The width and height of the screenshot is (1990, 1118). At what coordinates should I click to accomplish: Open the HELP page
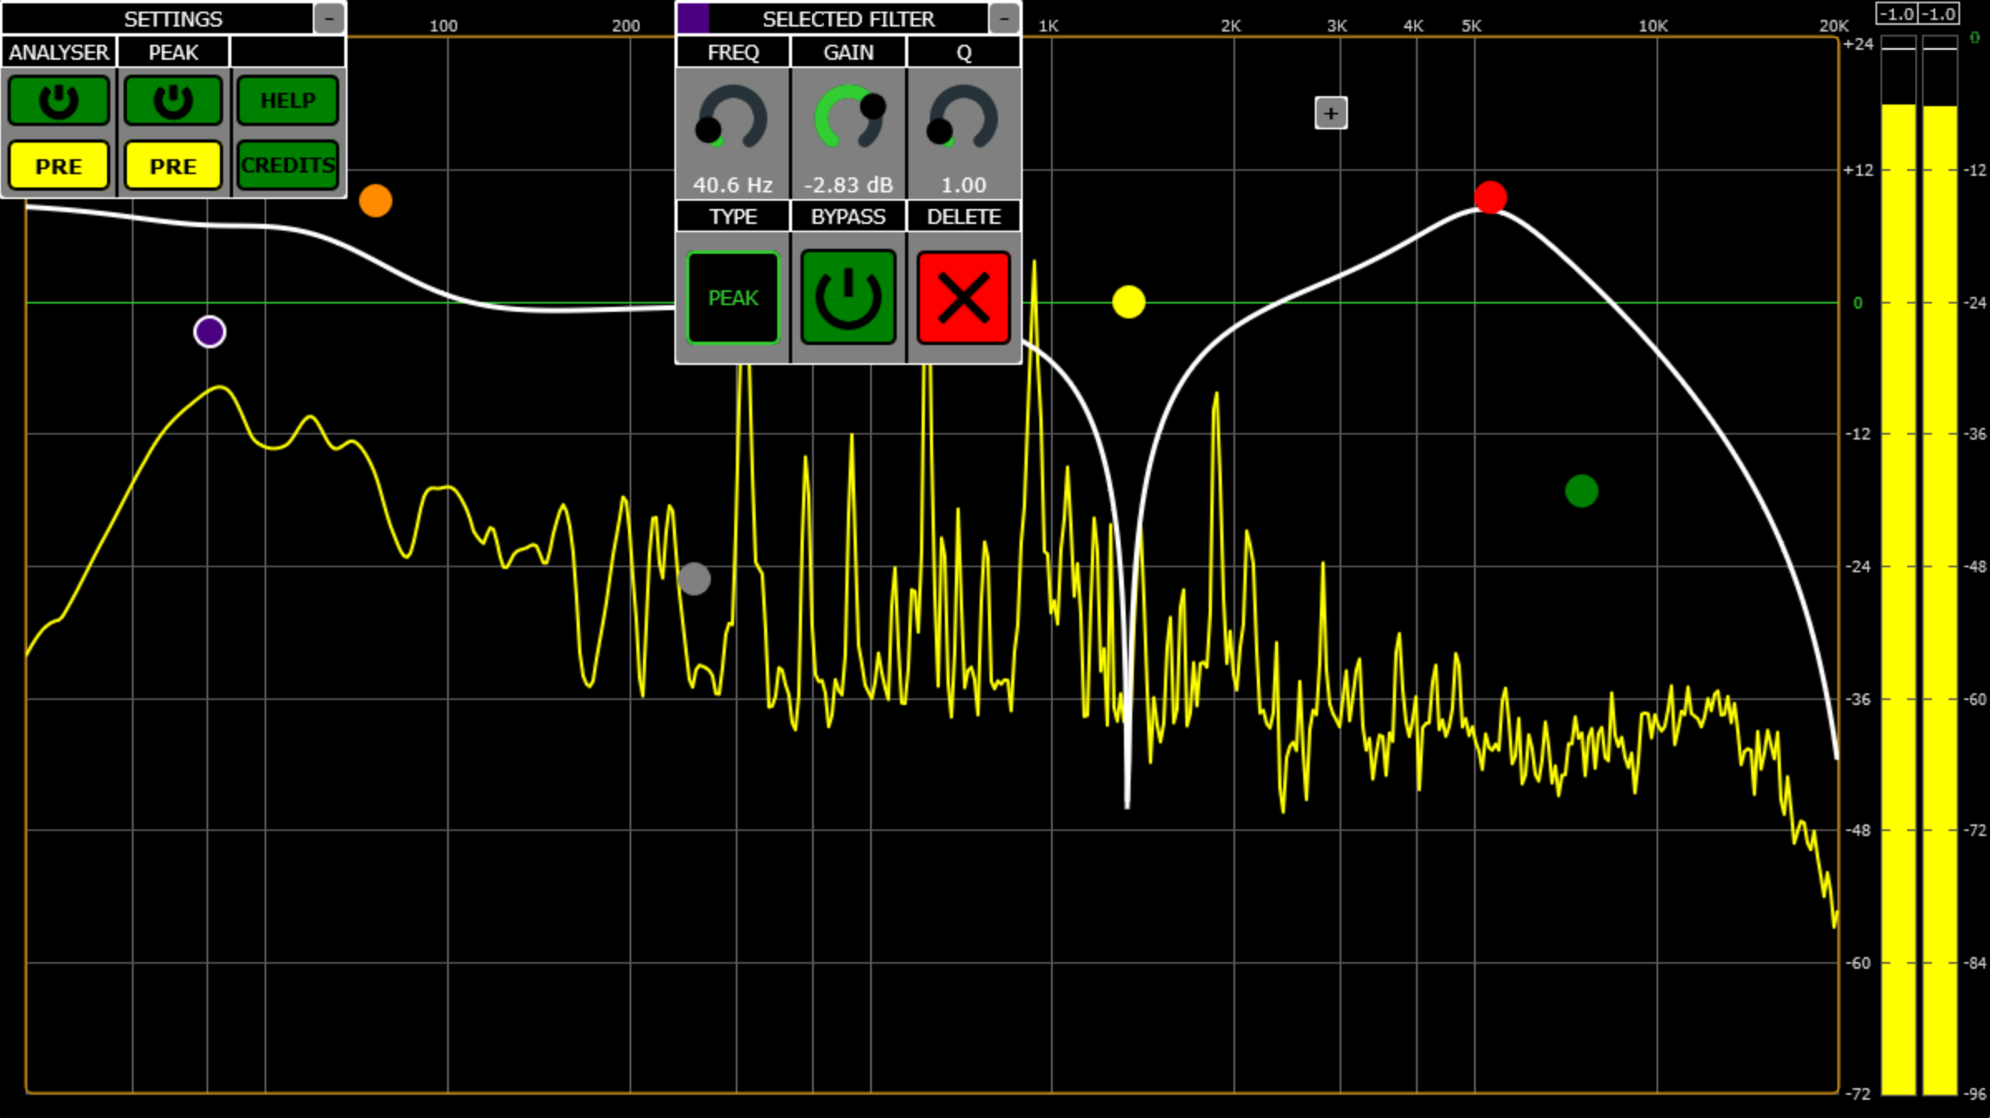(x=288, y=100)
